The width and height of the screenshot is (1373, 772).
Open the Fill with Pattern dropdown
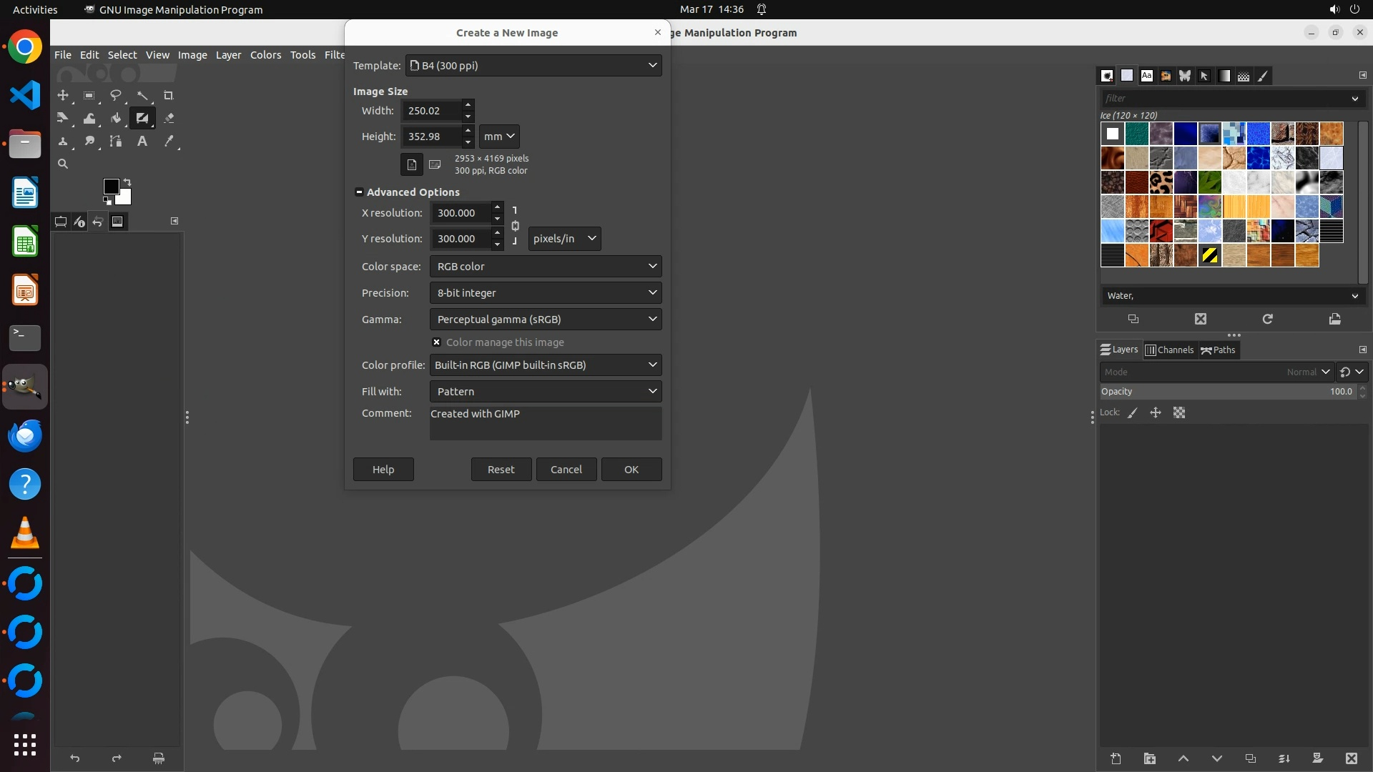coord(545,391)
